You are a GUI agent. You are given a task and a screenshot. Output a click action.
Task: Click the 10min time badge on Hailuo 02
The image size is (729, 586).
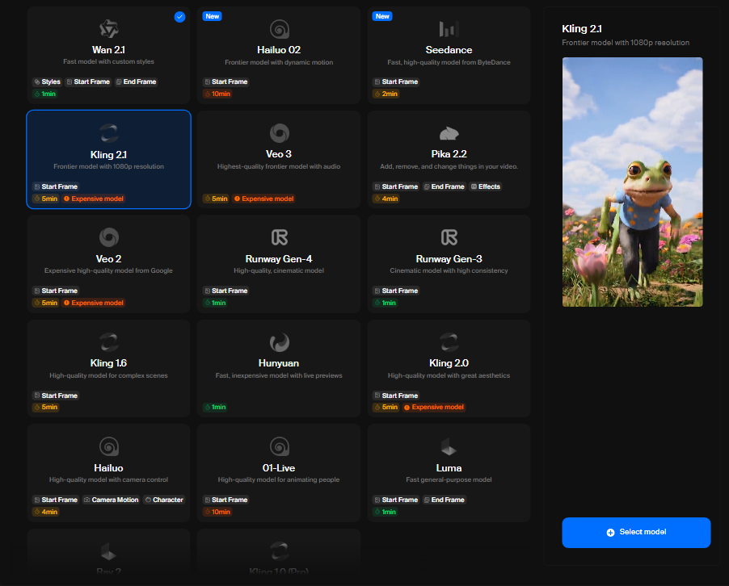pos(217,94)
